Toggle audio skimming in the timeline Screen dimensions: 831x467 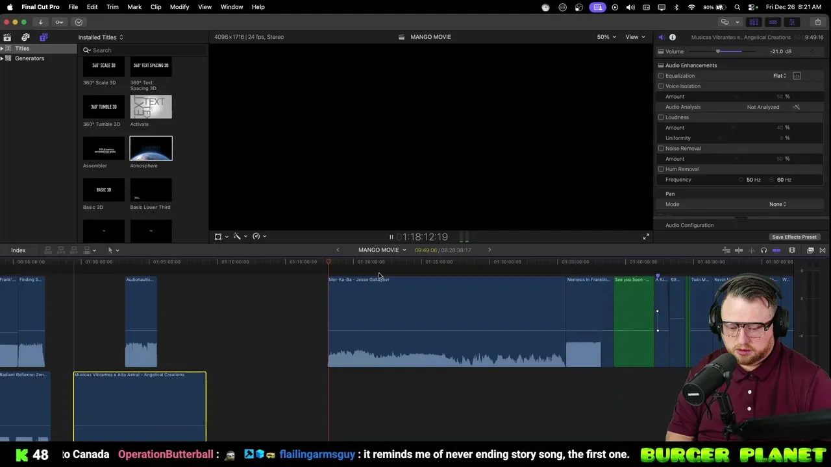click(x=751, y=250)
